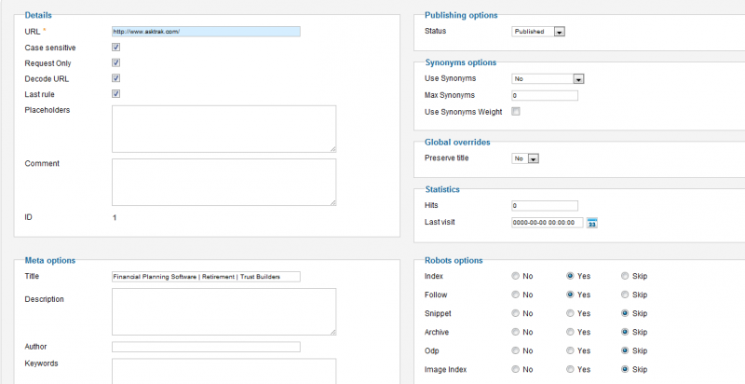Uncheck the Last rule checkbox

pyautogui.click(x=115, y=94)
